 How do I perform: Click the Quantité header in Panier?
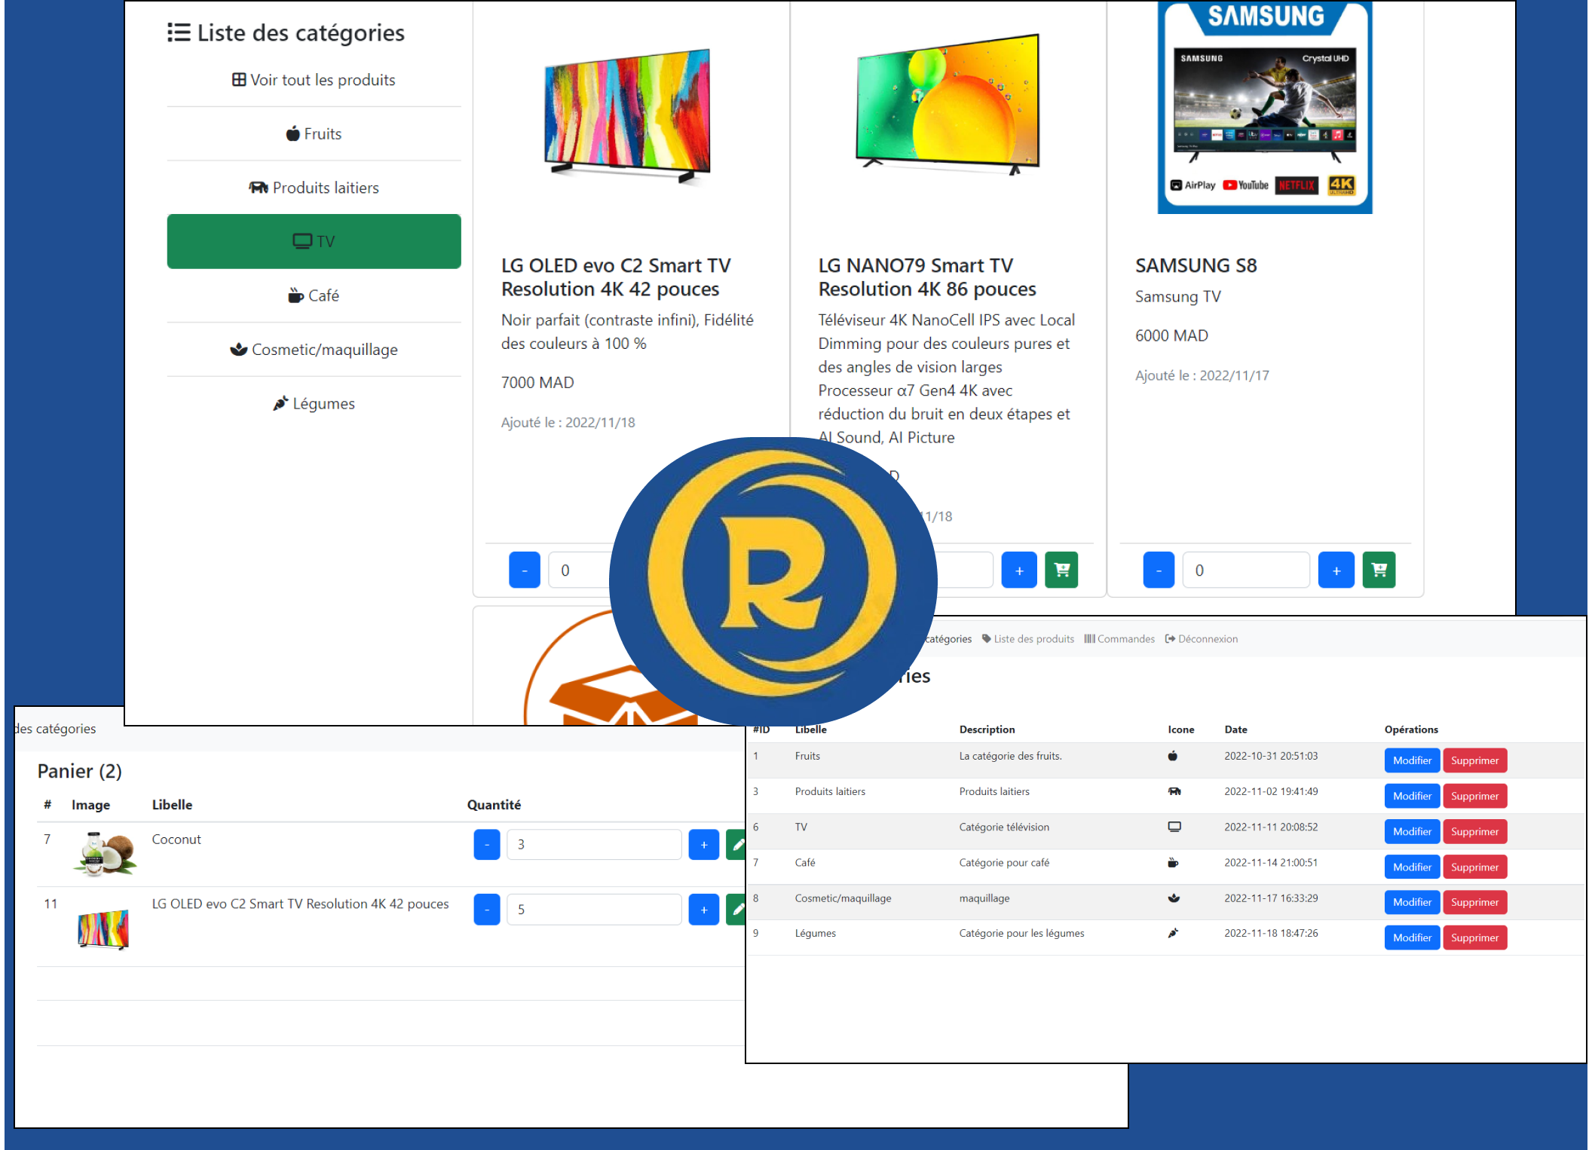(494, 805)
